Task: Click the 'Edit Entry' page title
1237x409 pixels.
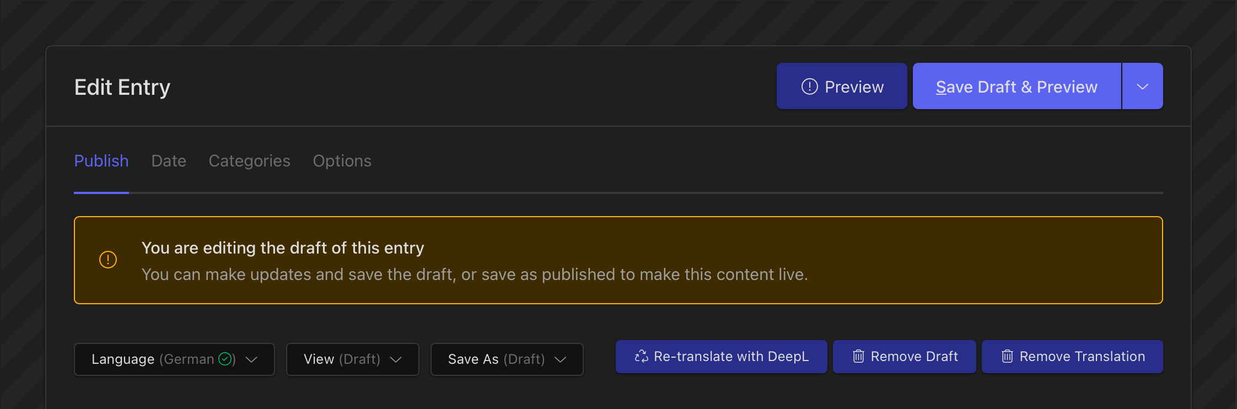Action: tap(122, 87)
